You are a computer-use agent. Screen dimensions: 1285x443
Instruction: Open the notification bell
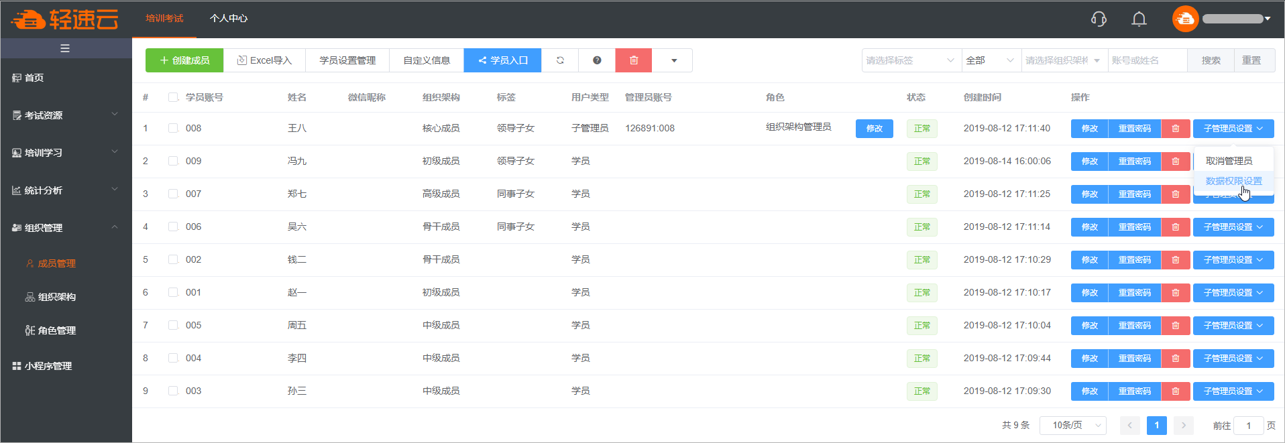pos(1139,19)
